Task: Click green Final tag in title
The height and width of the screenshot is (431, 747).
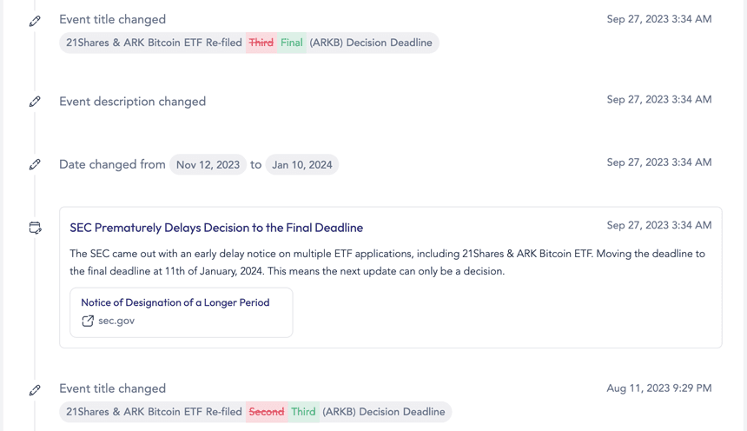Action: [292, 43]
